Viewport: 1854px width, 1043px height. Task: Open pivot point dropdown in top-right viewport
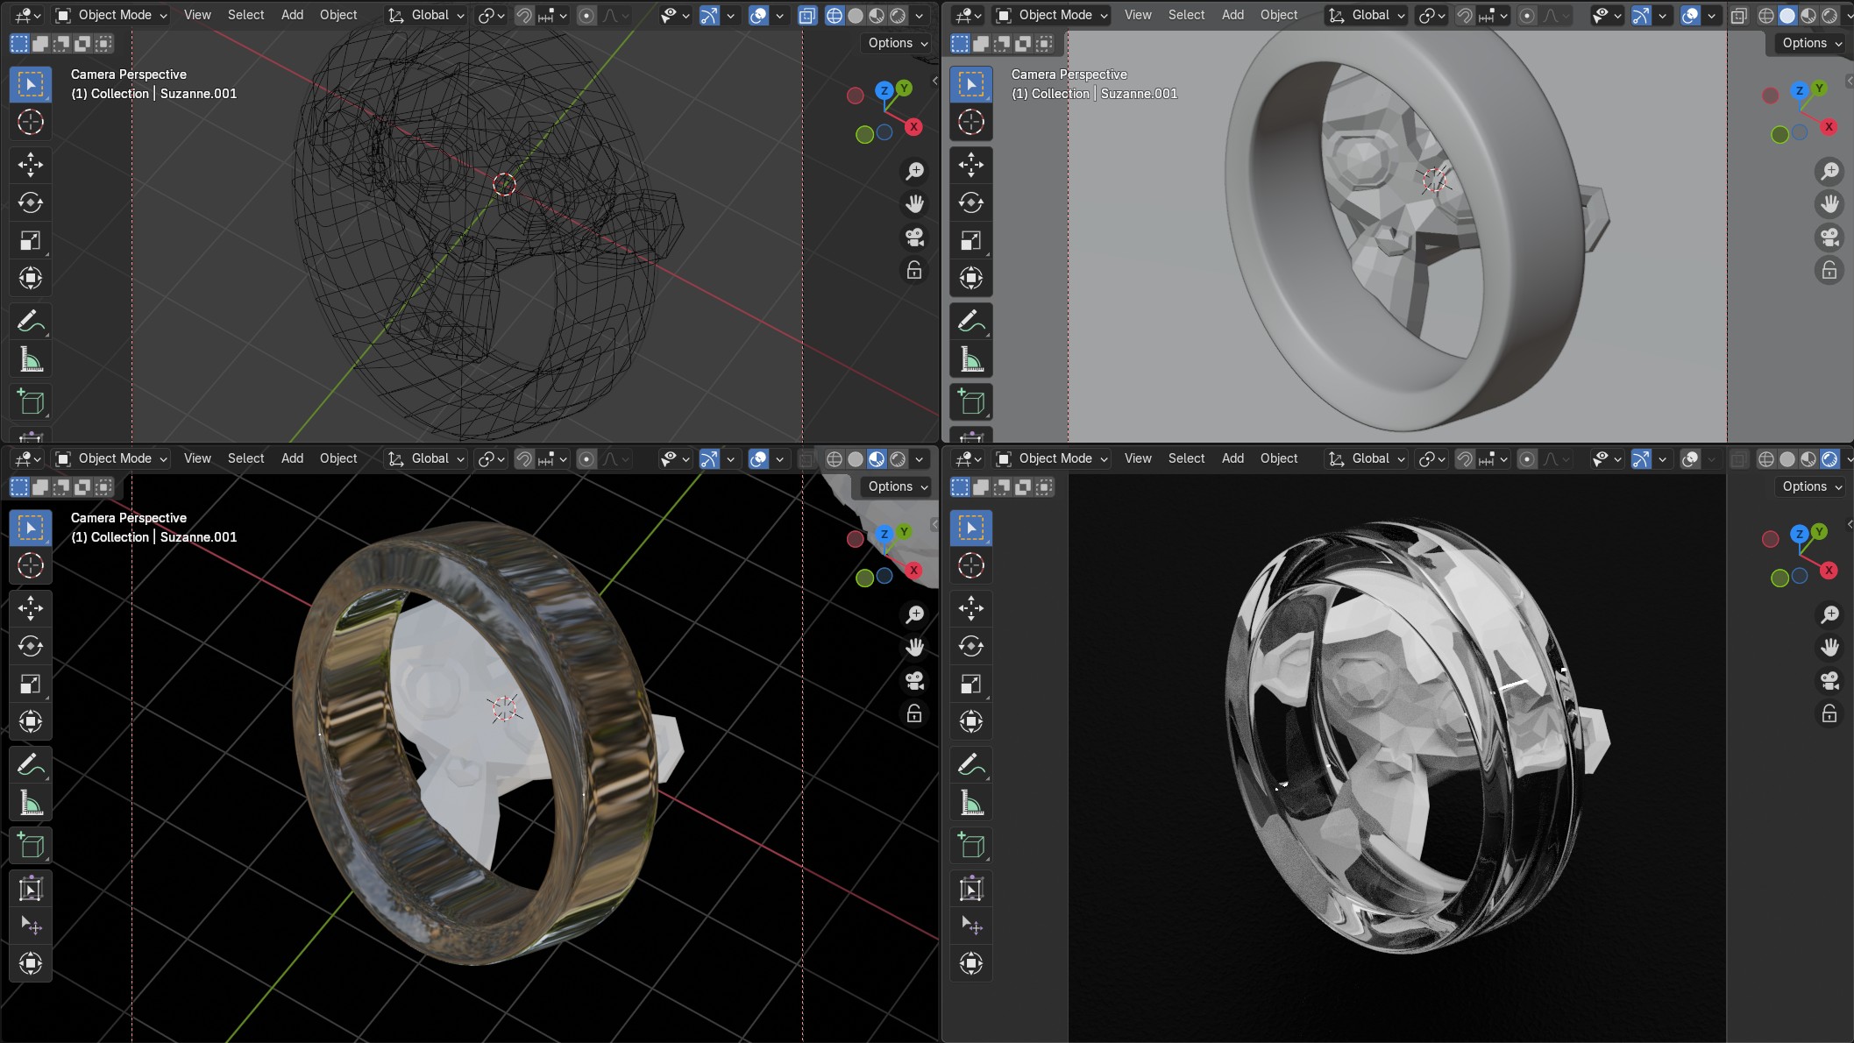(1432, 15)
